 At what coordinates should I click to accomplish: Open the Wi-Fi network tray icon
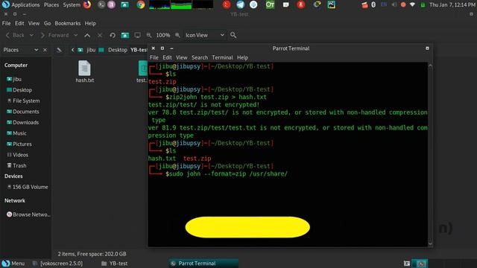pos(412,5)
